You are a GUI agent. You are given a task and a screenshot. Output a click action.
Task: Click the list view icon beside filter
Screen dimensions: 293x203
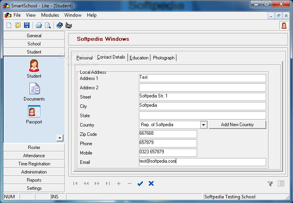coord(281,183)
